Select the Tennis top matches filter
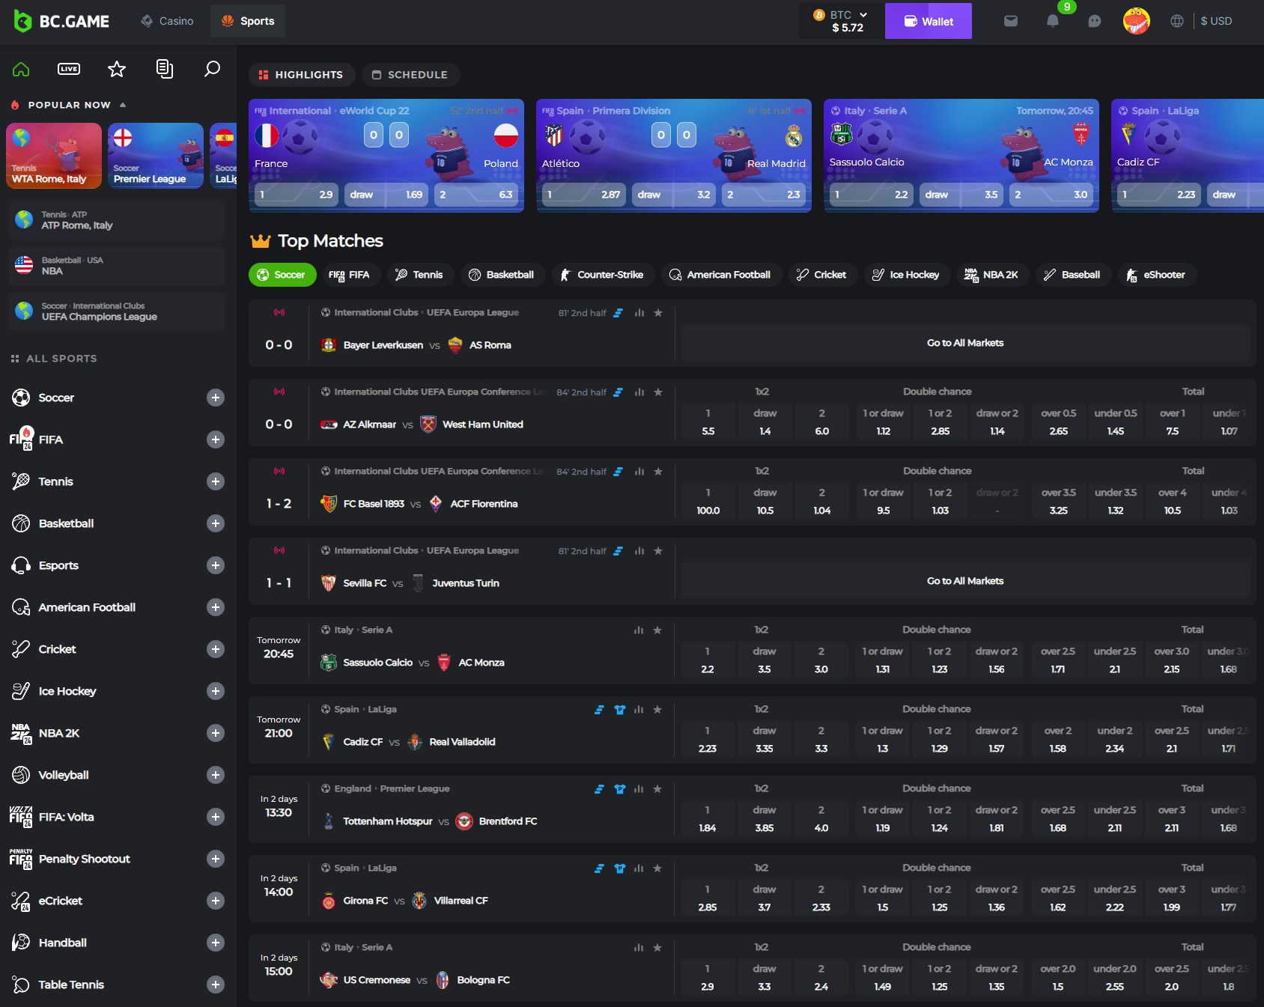The image size is (1264, 1007). click(x=419, y=275)
